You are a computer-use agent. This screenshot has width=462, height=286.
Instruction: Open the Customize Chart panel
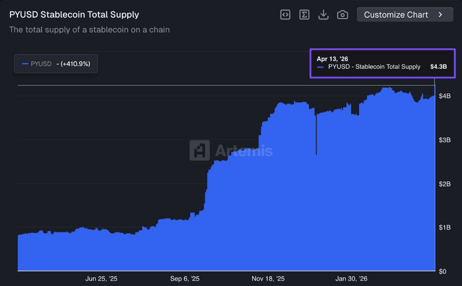396,15
